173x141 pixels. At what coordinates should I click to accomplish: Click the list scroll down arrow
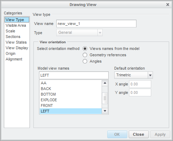105,111
